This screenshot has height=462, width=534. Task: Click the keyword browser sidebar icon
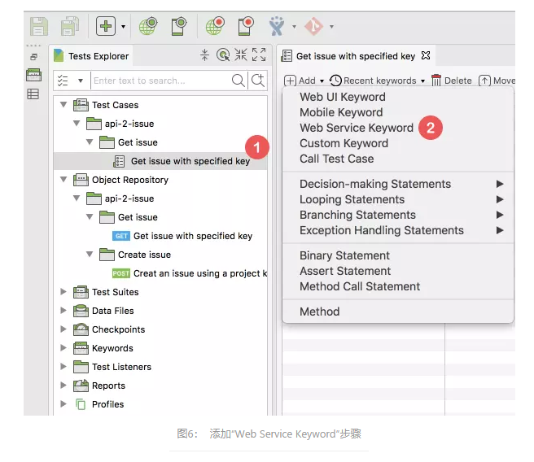pyautogui.click(x=33, y=75)
